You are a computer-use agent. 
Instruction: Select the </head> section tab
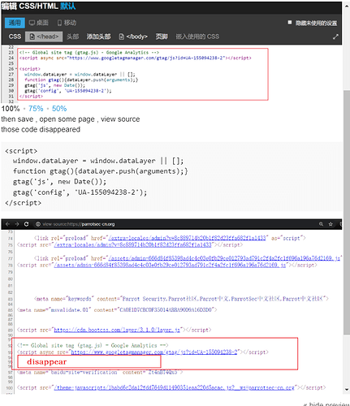pyautogui.click(x=44, y=37)
